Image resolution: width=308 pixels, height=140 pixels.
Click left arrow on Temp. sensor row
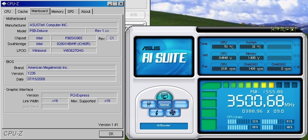295,45
